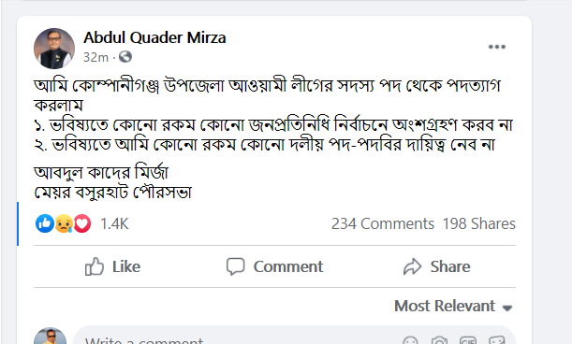Like the post by Abdul Quader Mirza
Screen dimensions: 572x344
point(112,266)
